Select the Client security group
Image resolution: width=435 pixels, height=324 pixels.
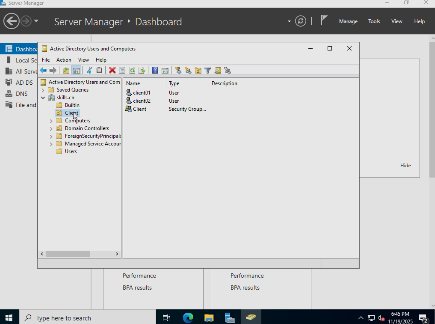coord(140,109)
